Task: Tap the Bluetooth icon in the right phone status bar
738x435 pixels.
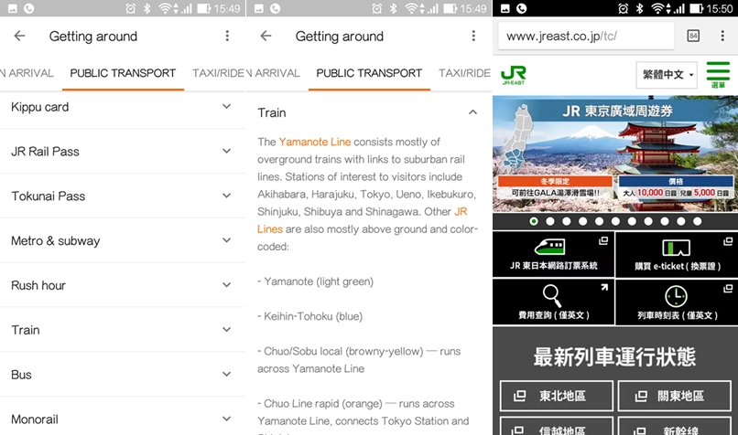Action: pos(639,8)
